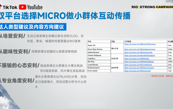Select the Paul's Beer Review cell
This screenshot has width=173, height=109.
pyautogui.click(x=99, y=49)
